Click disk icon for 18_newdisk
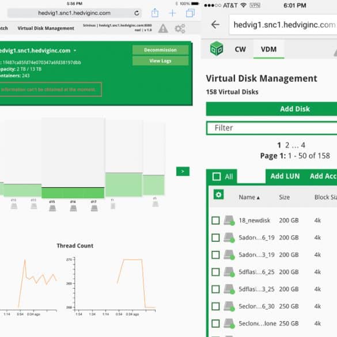This screenshot has width=337, height=337. [229, 221]
